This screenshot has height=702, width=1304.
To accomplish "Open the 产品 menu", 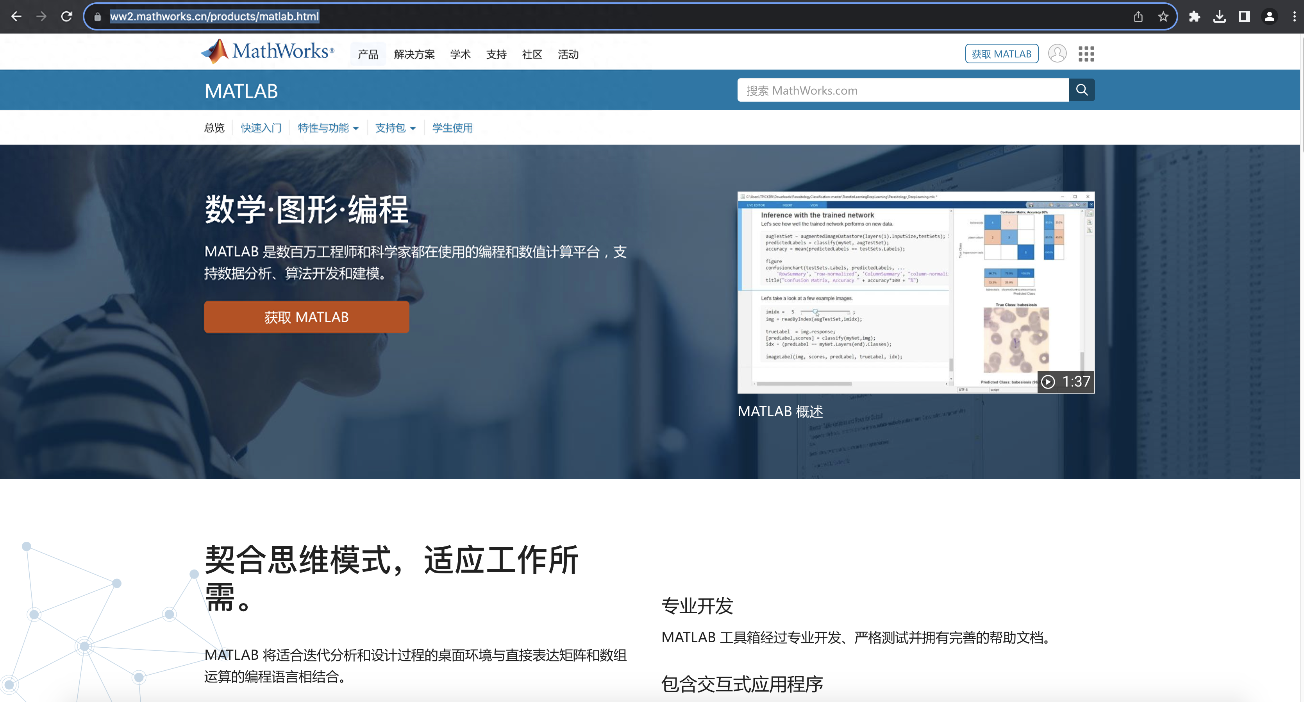I will [368, 54].
